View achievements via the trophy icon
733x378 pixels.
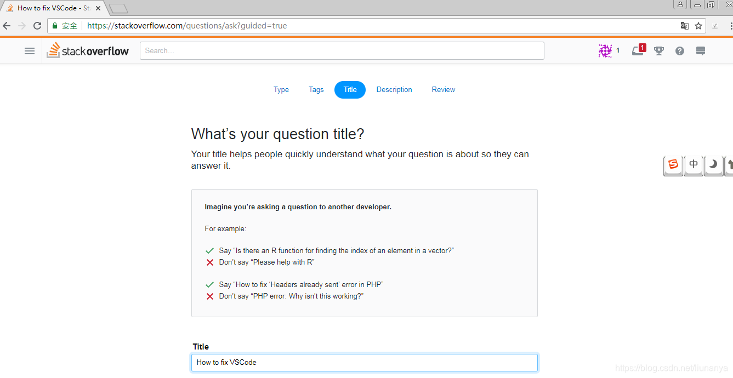coord(658,50)
